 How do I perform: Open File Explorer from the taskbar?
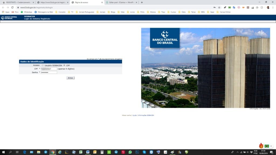39,152
